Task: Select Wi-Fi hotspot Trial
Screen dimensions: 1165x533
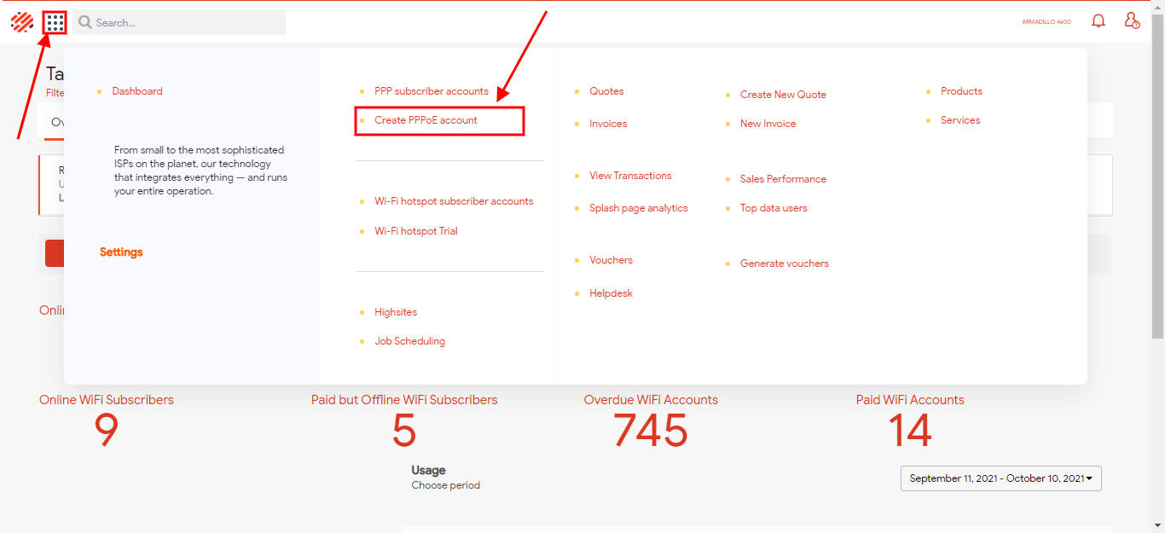Action: tap(415, 231)
